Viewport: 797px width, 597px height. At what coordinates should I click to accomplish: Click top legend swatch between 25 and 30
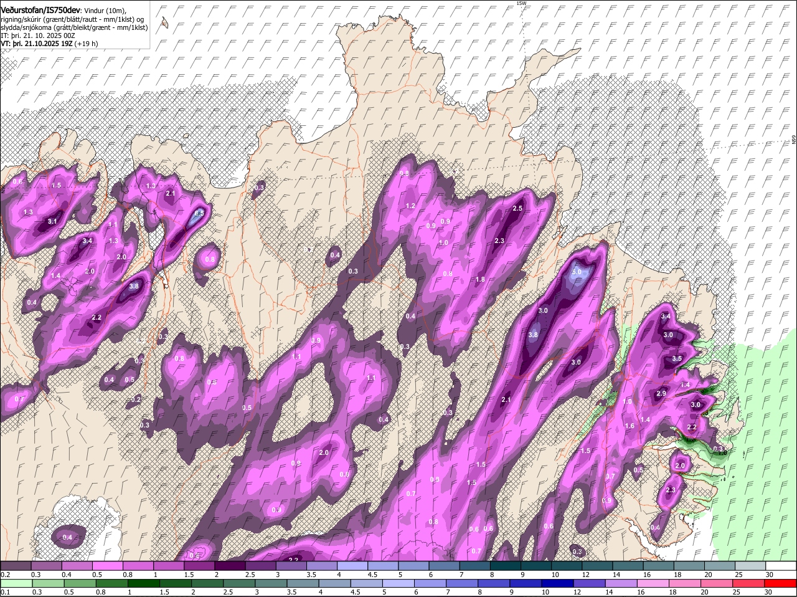pos(751,566)
